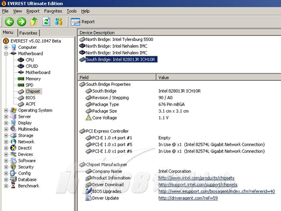281x211 pixels.
Task: Open the File menu
Action: (5, 11)
